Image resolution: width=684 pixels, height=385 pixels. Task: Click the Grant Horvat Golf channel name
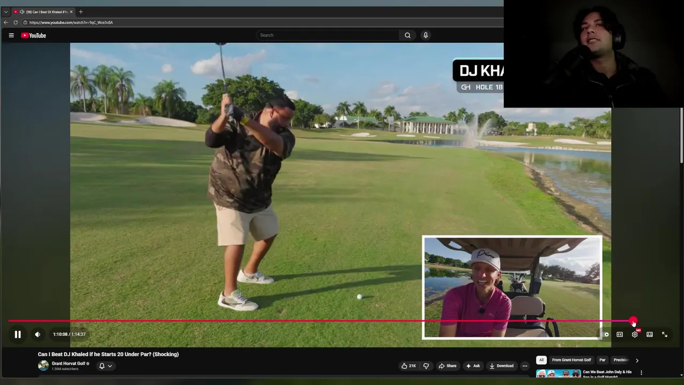(x=69, y=364)
